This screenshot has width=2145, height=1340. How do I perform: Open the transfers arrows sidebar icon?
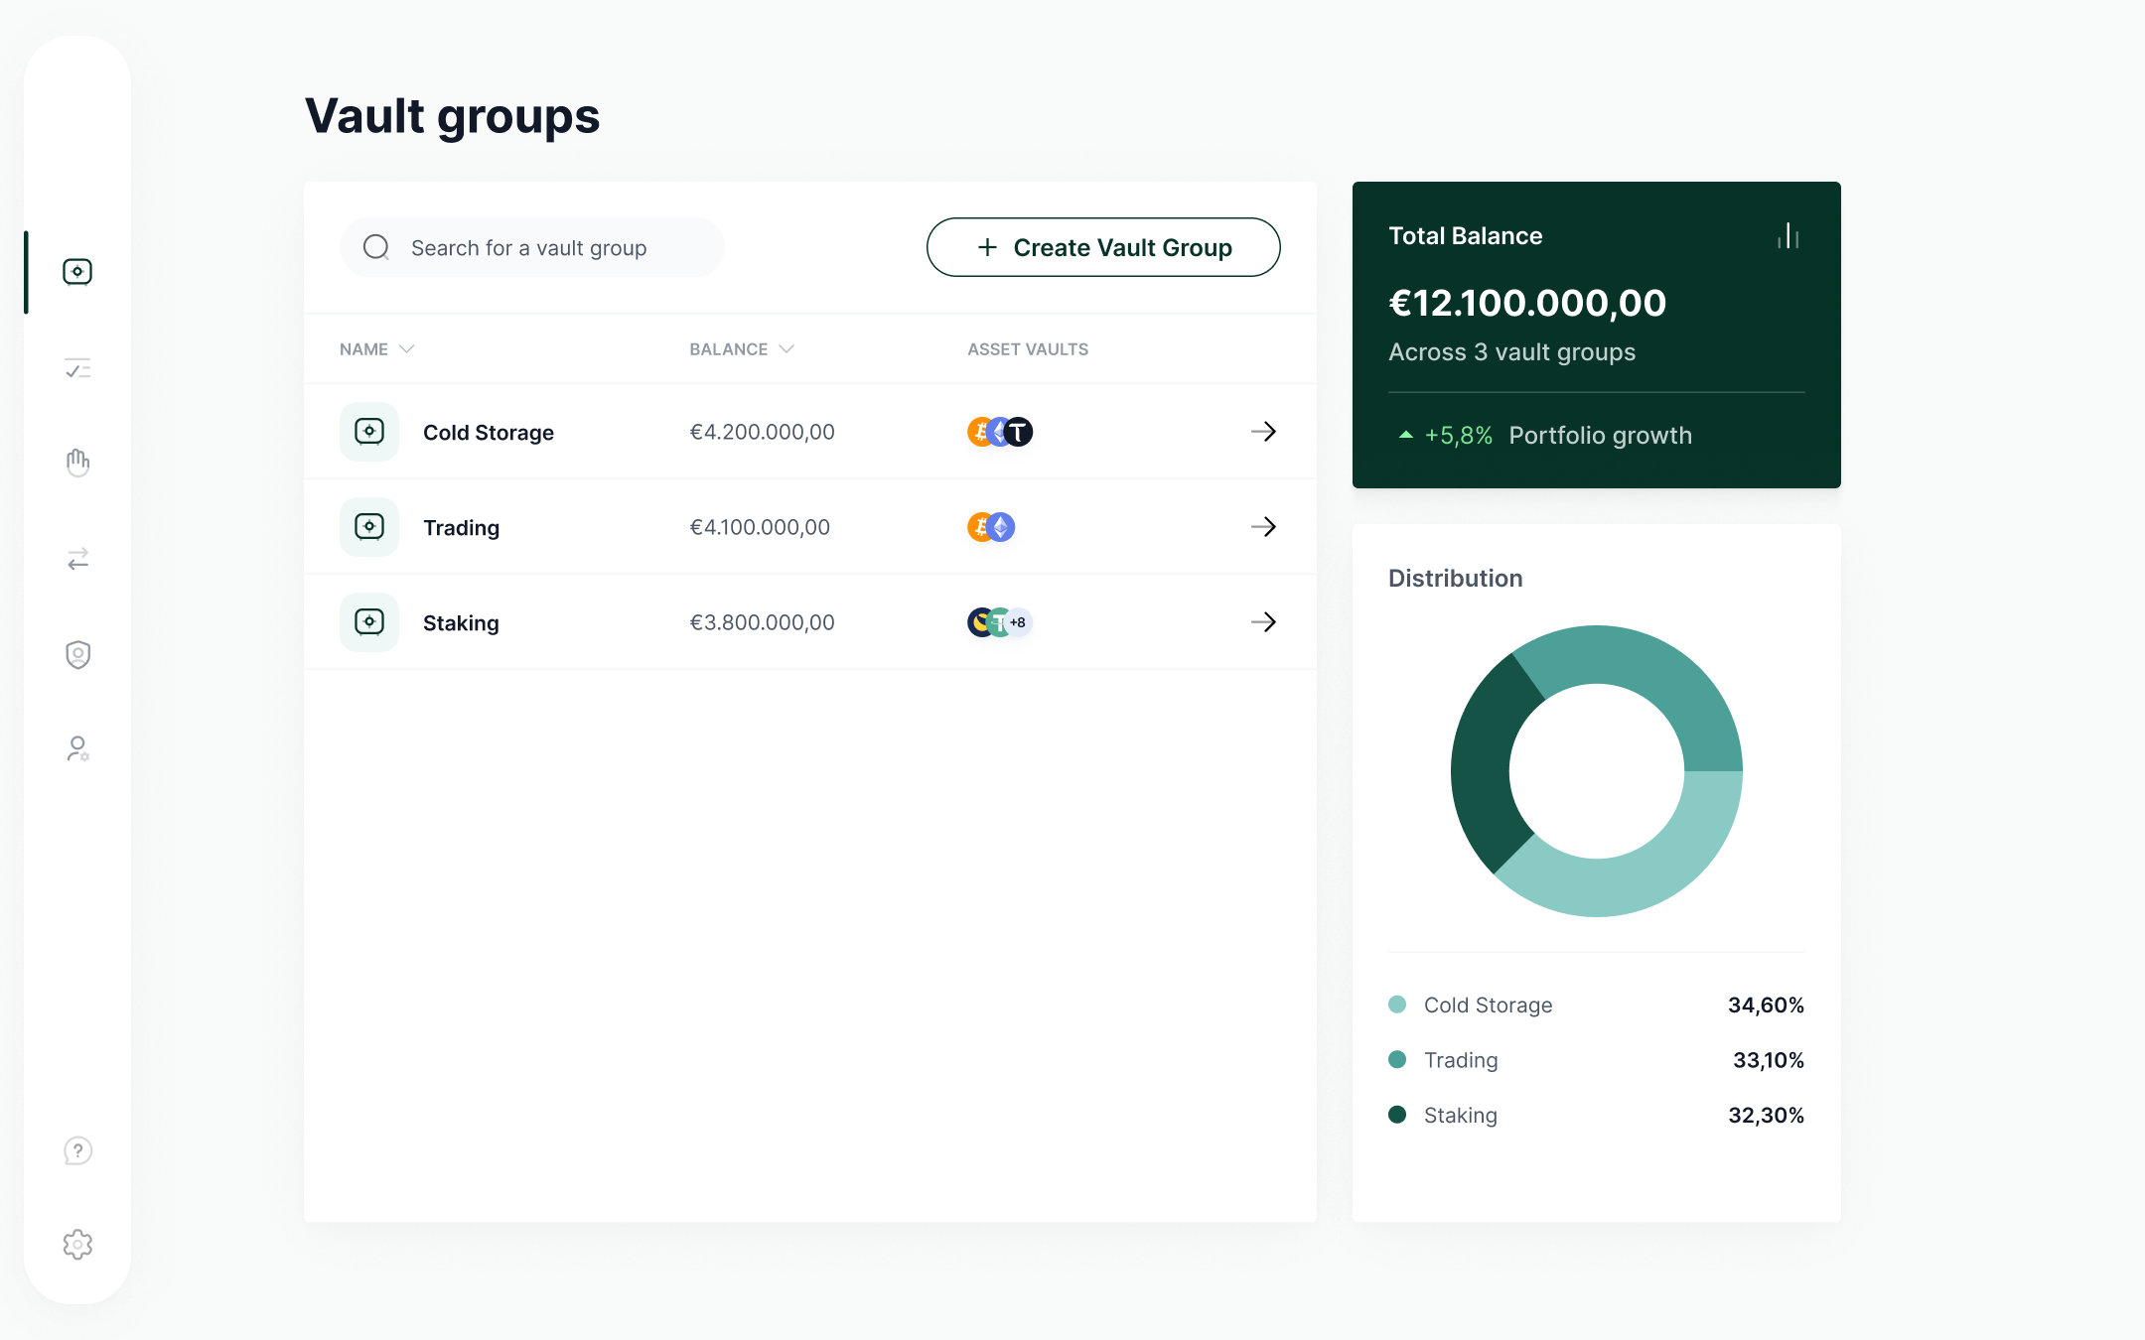click(77, 559)
